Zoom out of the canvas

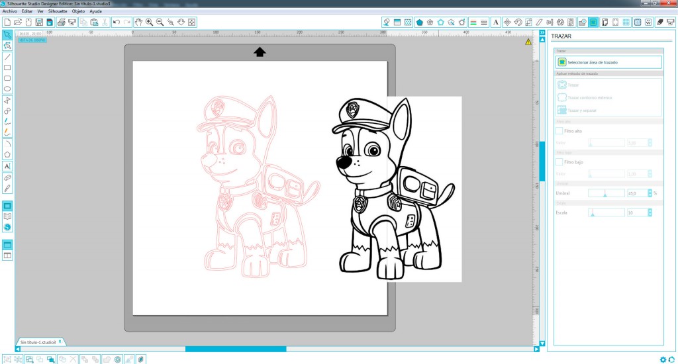click(x=160, y=22)
